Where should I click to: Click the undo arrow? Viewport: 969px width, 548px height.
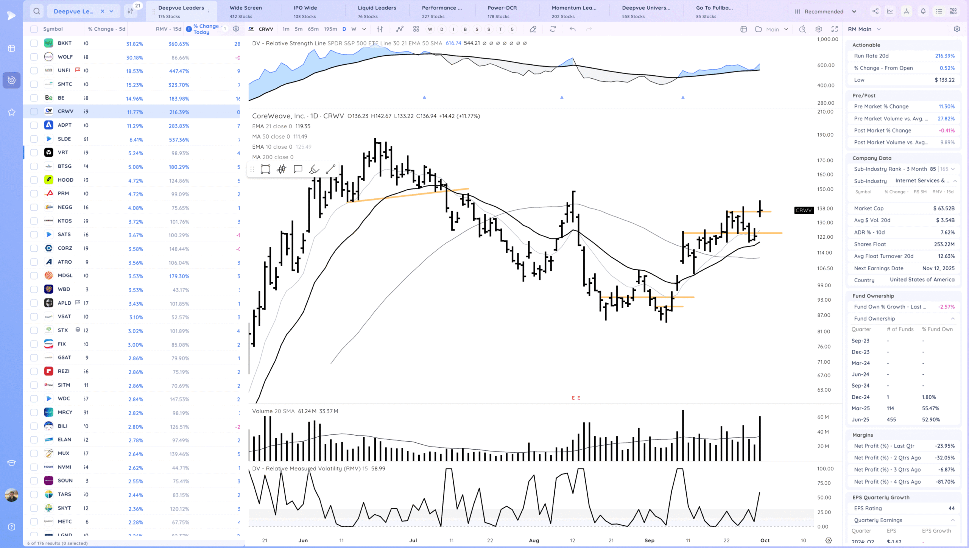pyautogui.click(x=572, y=29)
